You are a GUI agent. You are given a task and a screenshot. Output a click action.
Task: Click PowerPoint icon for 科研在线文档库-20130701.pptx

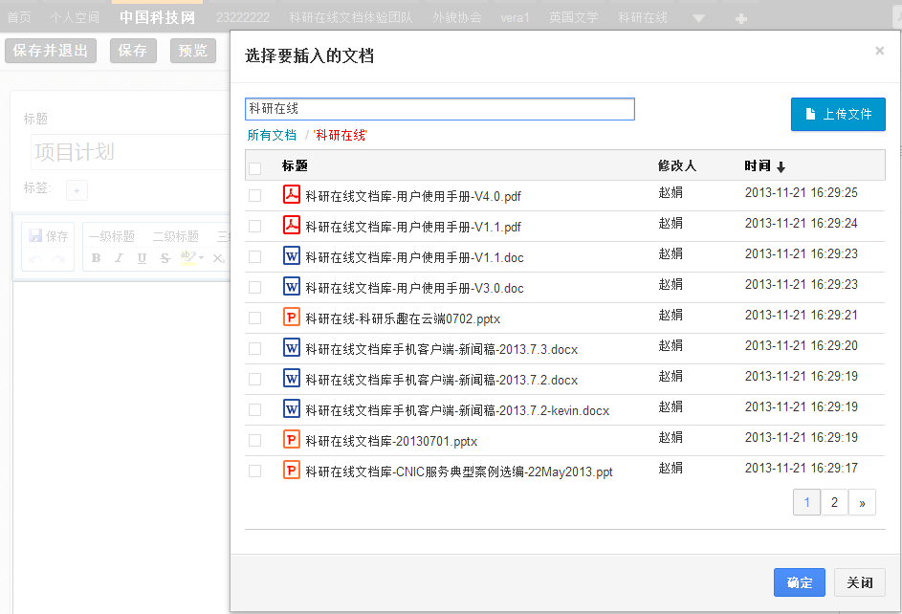(292, 440)
